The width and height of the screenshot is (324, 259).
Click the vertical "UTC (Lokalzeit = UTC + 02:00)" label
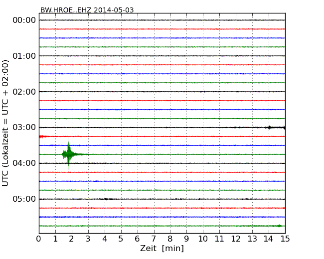point(5,123)
